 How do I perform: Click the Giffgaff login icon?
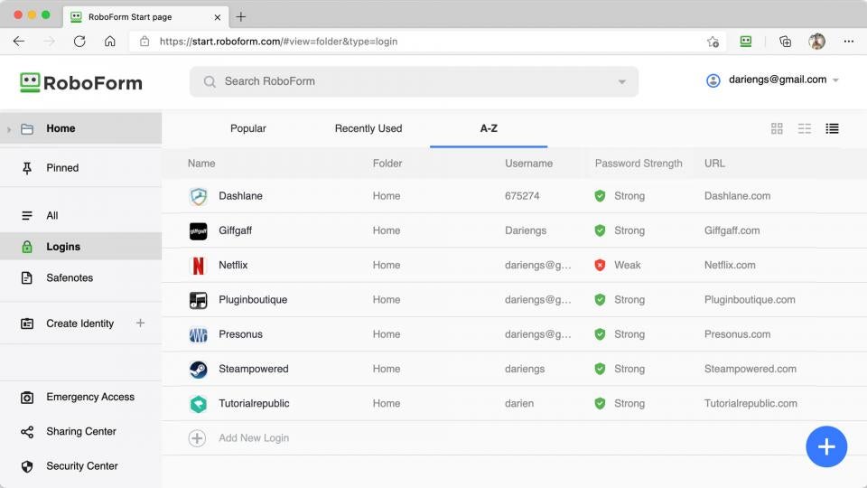(198, 230)
